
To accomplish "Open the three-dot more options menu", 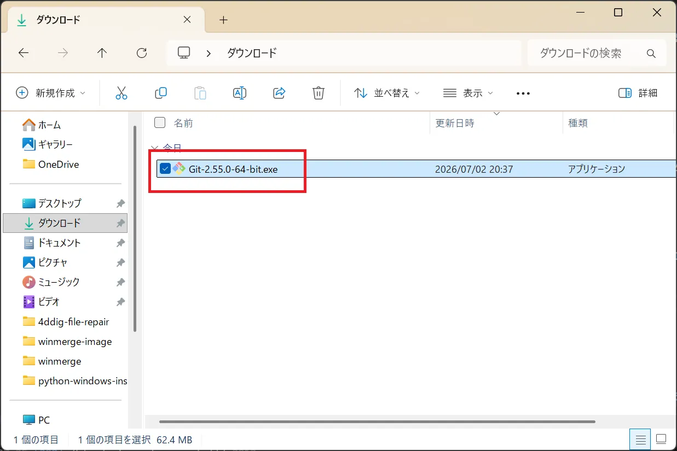I will pos(523,93).
